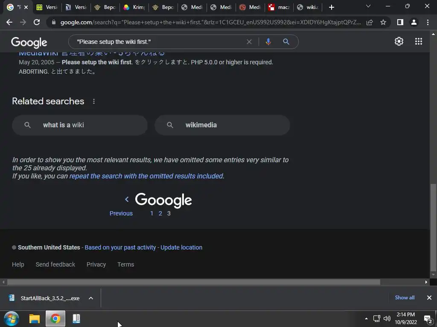The image size is (437, 327).
Task: Open Windows Start menu
Action: tap(12, 318)
